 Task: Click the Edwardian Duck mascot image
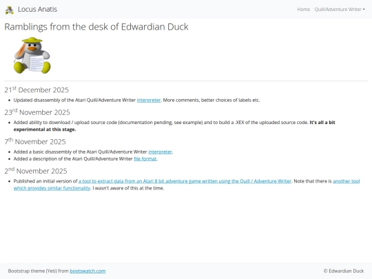pyautogui.click(x=32, y=55)
